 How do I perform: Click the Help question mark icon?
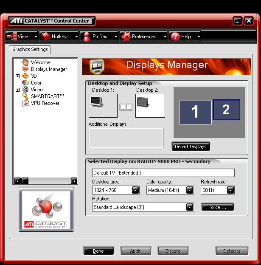point(175,37)
